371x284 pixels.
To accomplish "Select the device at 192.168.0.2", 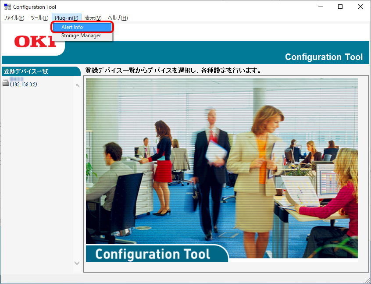I will click(23, 84).
